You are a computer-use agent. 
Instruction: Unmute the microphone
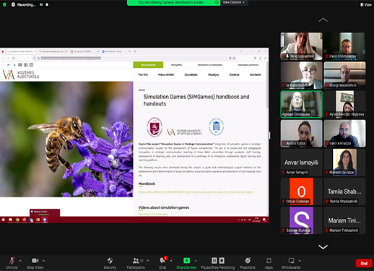(x=12, y=263)
